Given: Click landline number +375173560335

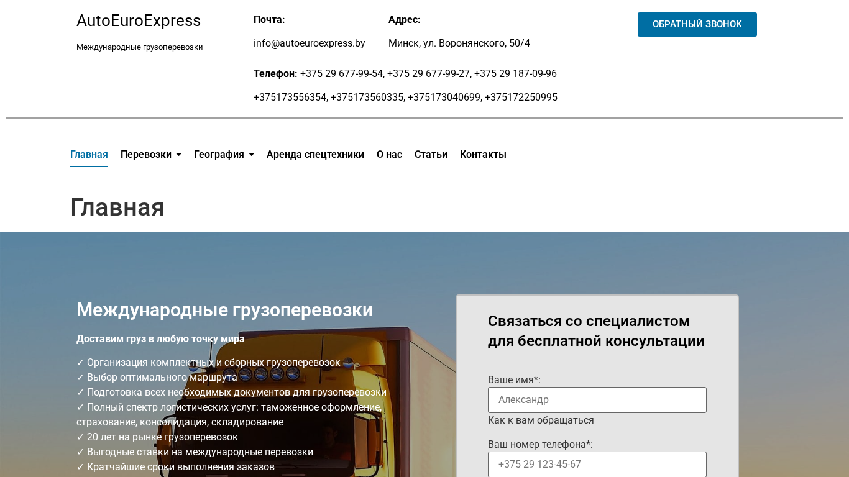Looking at the screenshot, I should tap(367, 98).
